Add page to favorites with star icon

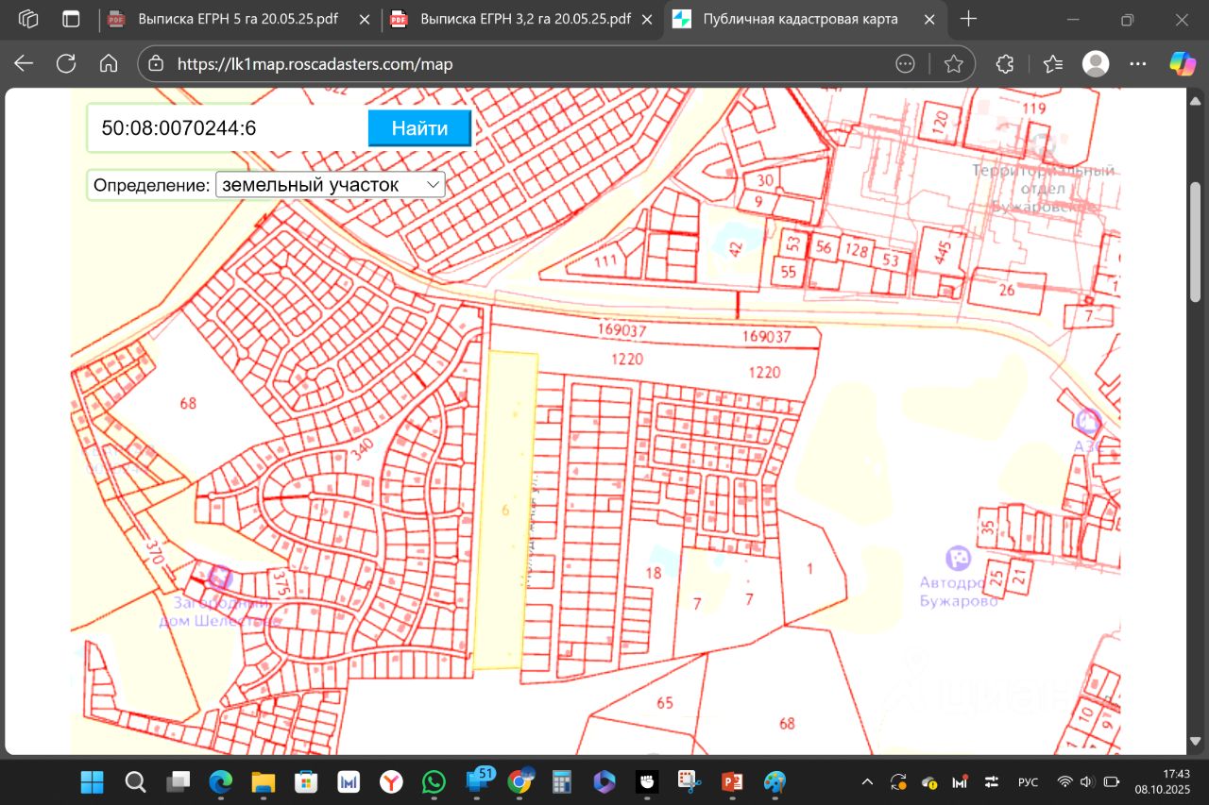coord(954,63)
